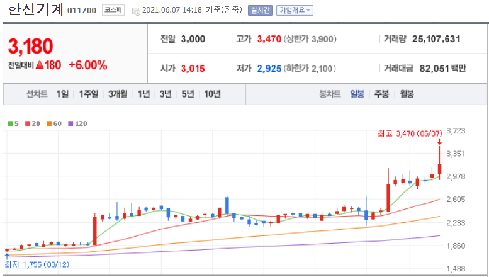The image size is (489, 277).
Task: Select the 주봉 candlestick chart
Action: (x=382, y=94)
